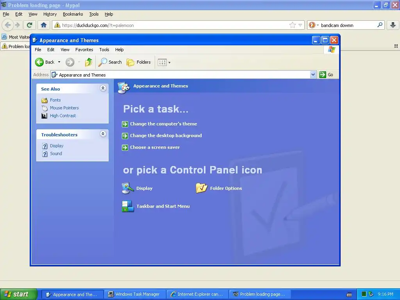400x300 pixels.
Task: Click Appearance and Themes title bar icon
Action: pos(35,40)
